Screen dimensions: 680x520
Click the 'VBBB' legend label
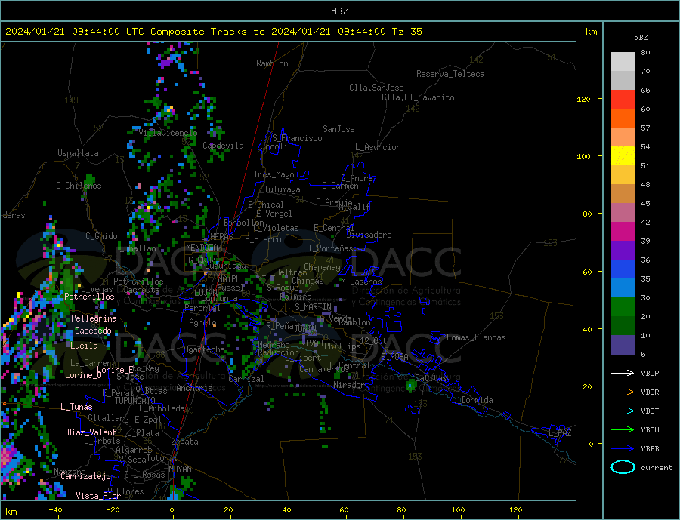click(x=650, y=448)
